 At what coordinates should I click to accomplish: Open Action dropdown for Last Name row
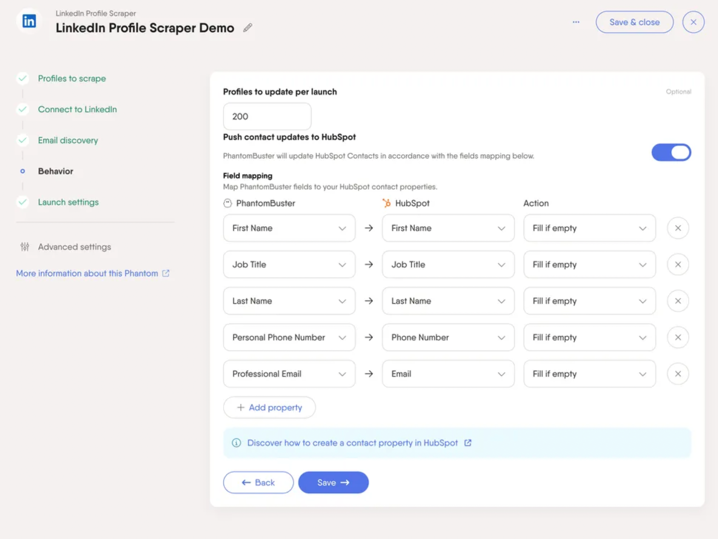click(589, 301)
